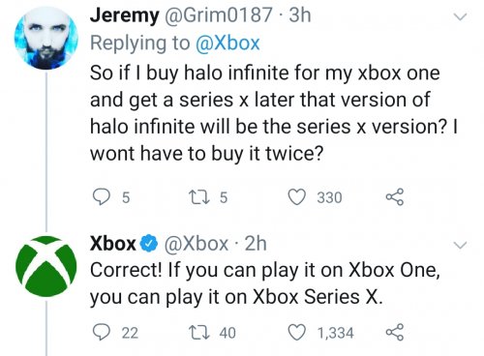Open Jeremy's profile picture

point(46,38)
